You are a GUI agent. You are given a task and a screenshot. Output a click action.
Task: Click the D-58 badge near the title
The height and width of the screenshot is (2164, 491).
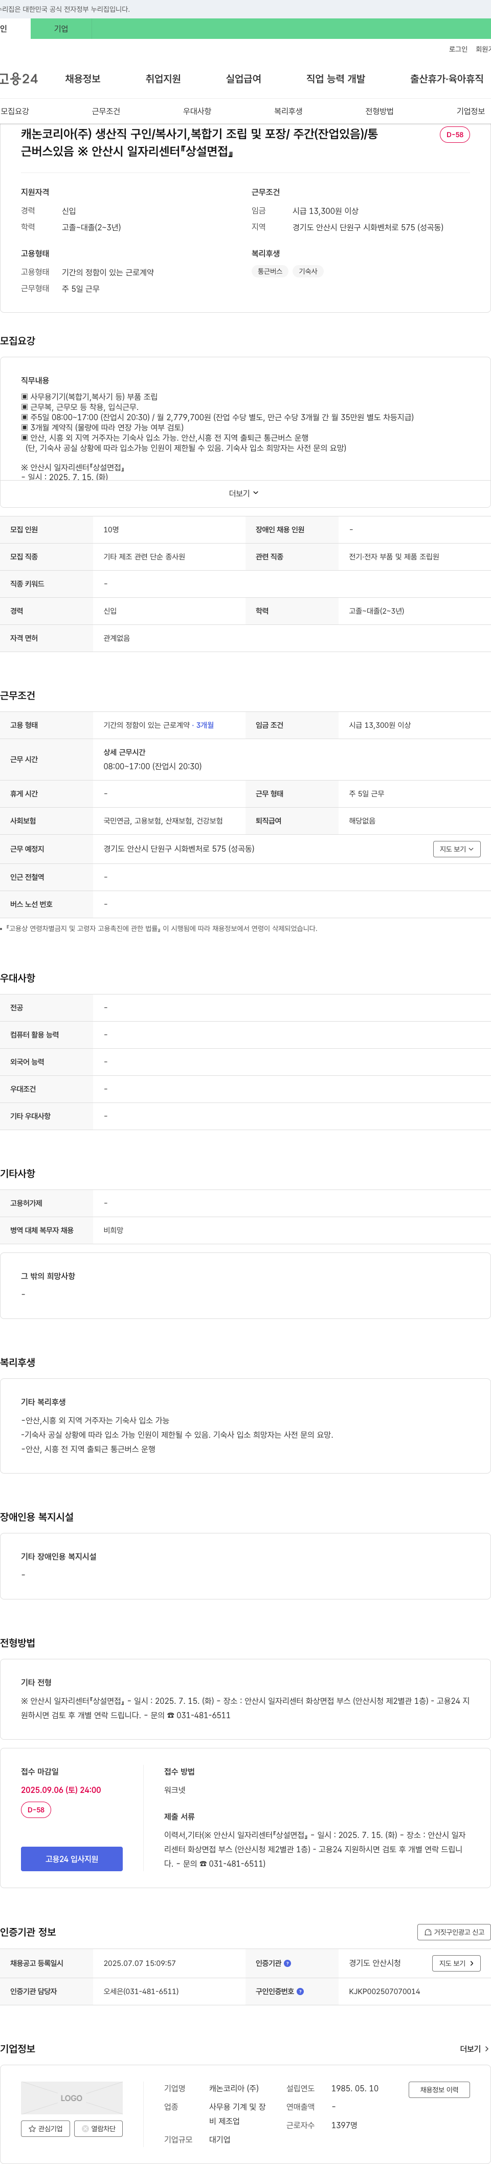[x=455, y=135]
